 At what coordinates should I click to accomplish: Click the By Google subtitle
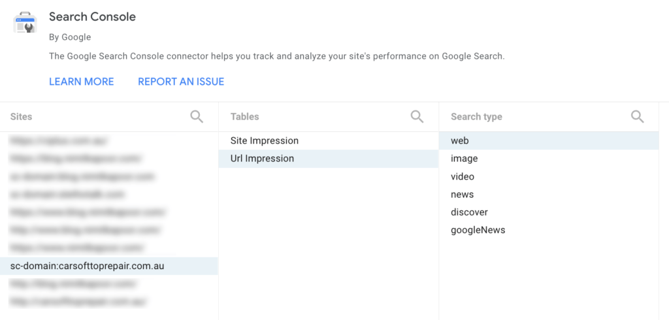pos(70,37)
